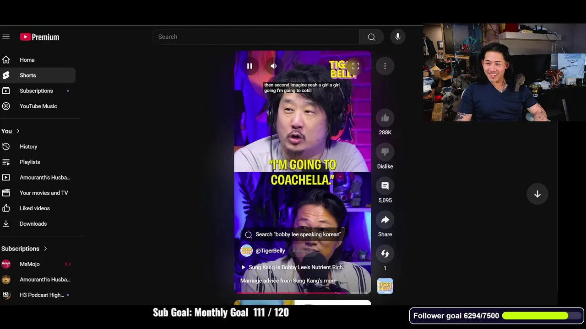Screen dimensions: 586x329
Task: Expand the Subscriptions section header
Action: (24, 249)
